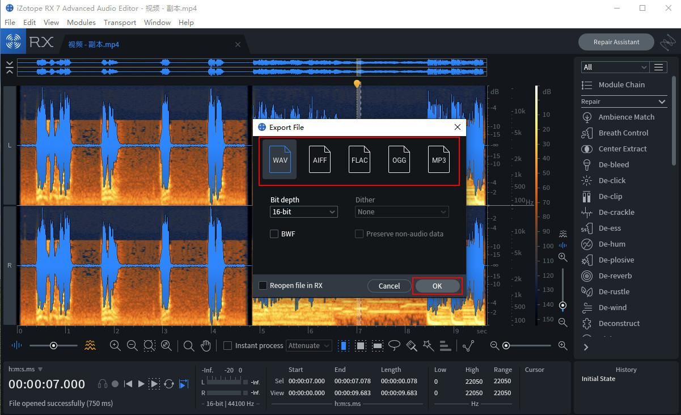Click Cancel in Export File dialog

tap(389, 286)
